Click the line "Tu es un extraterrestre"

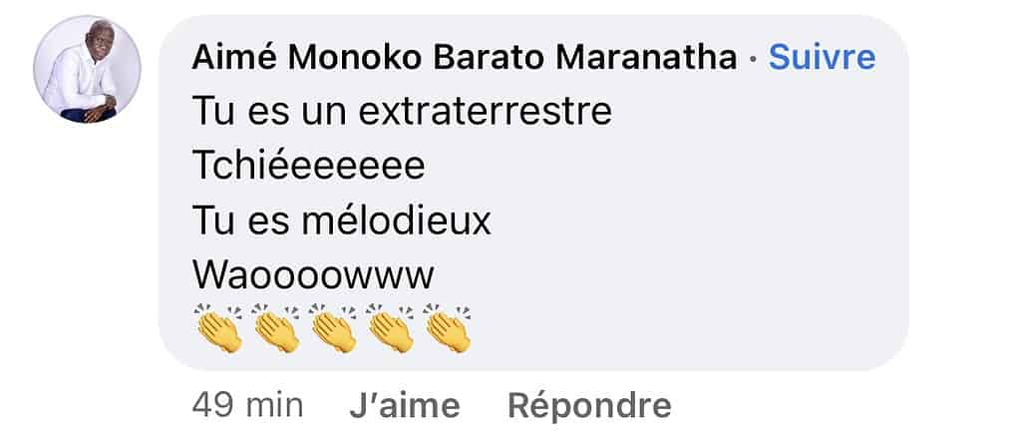tap(403, 112)
